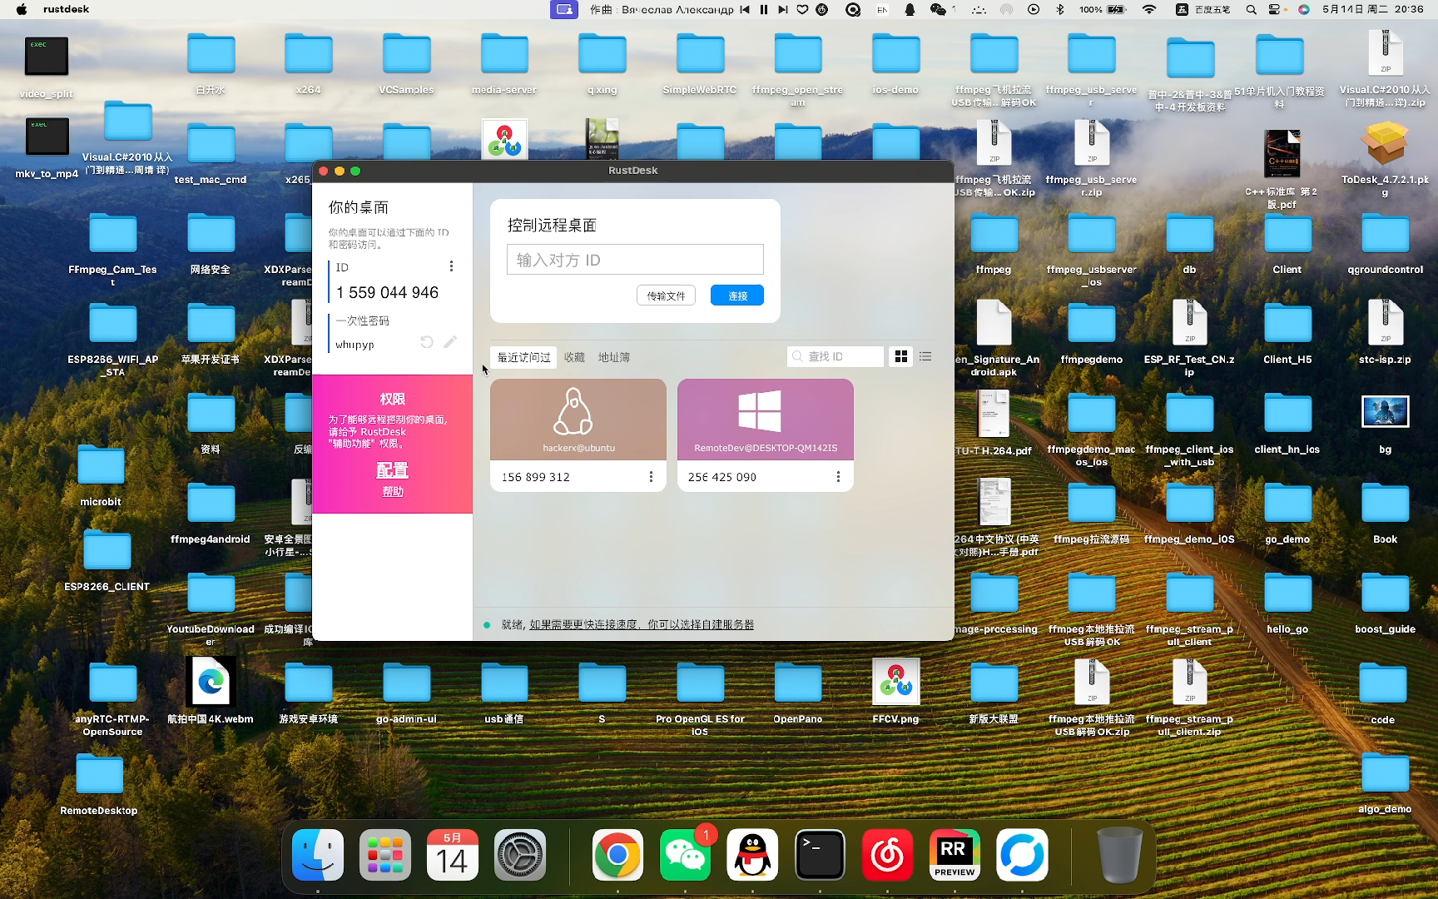Screen dimensions: 1438x899
Task: Click the Wi-Fi icon in the menu bar
Action: [1149, 9]
